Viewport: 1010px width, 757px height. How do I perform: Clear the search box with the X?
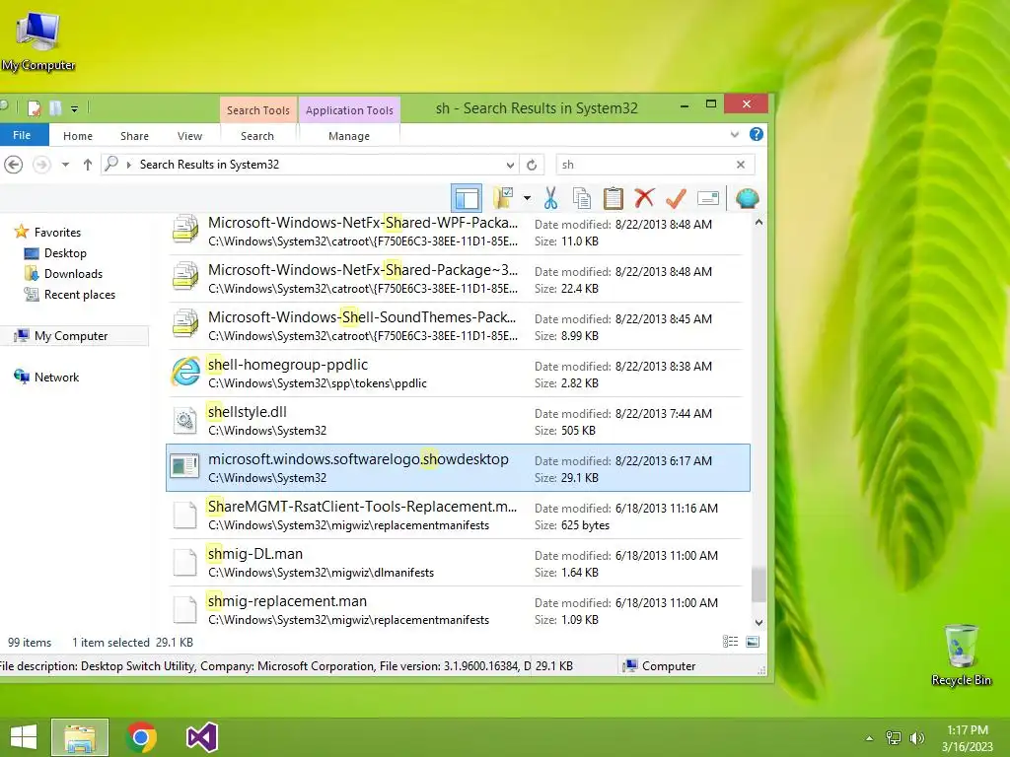click(741, 165)
